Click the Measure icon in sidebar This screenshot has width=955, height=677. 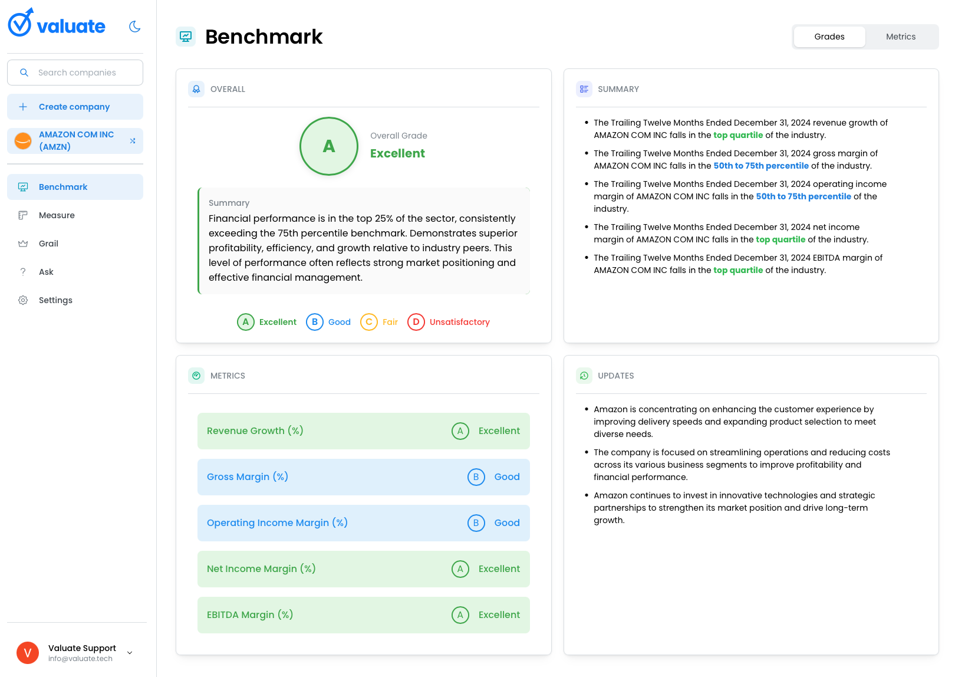pyautogui.click(x=23, y=215)
